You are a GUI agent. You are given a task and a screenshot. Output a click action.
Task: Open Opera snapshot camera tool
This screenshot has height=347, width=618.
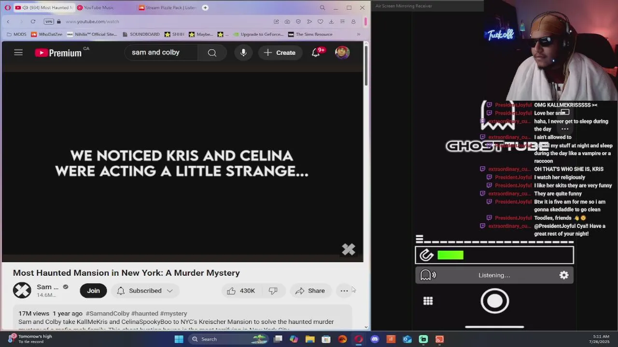pyautogui.click(x=287, y=22)
